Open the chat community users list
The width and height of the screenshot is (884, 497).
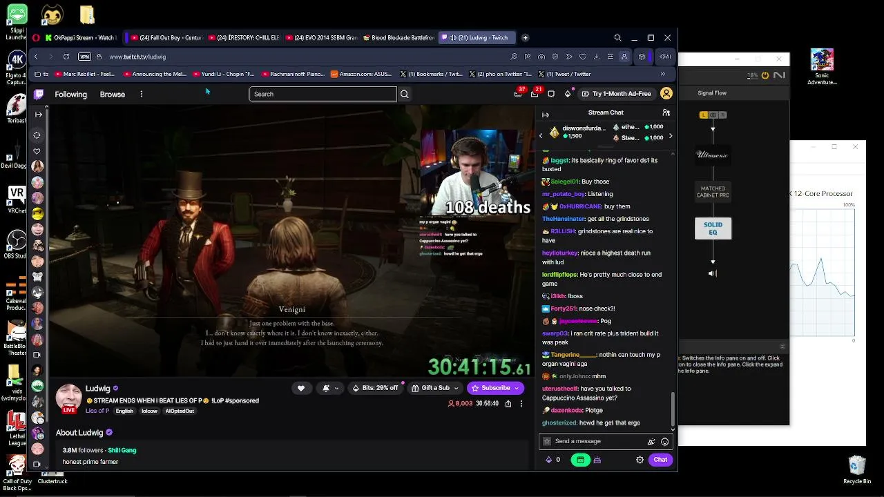pyautogui.click(x=666, y=113)
